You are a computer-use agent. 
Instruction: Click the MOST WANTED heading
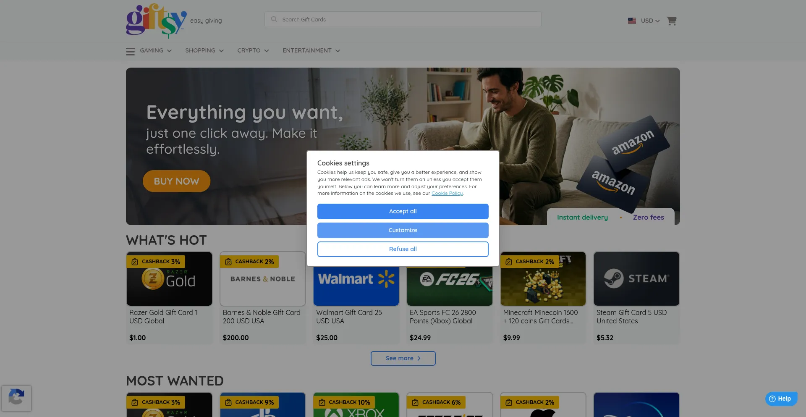(x=175, y=381)
